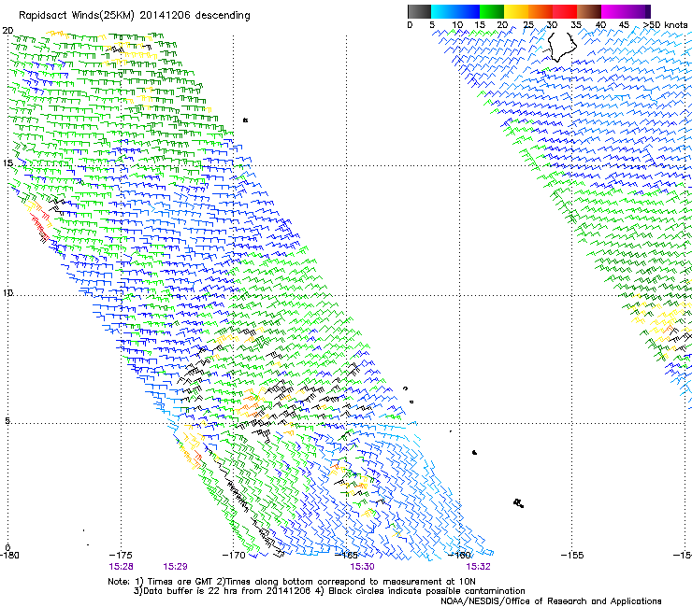Click the small island near 3N, -157.5

(x=519, y=503)
